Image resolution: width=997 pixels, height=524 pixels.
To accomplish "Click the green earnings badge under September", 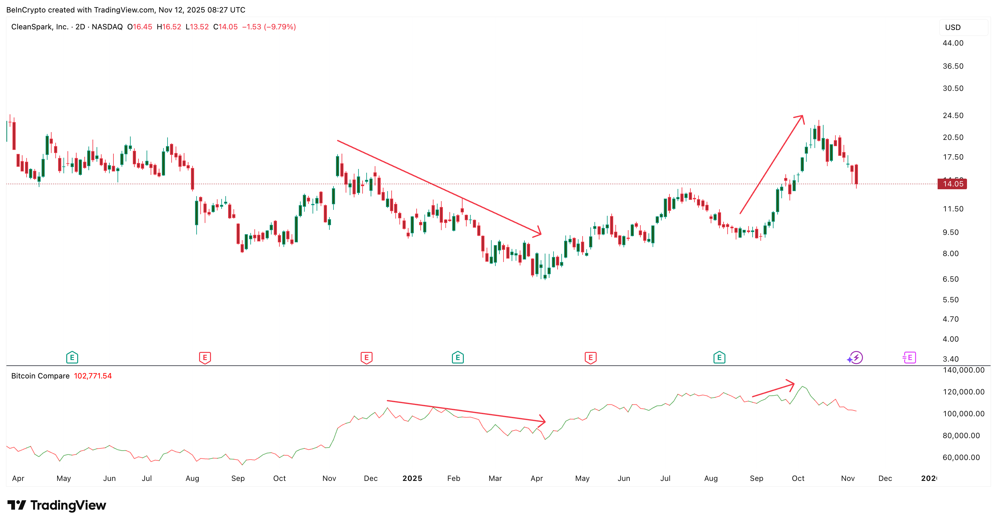I will pyautogui.click(x=719, y=358).
